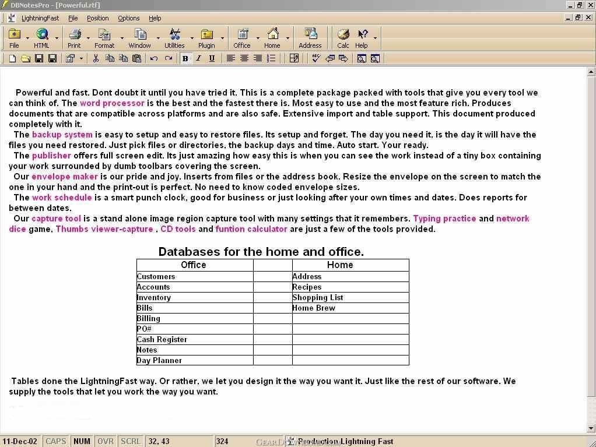This screenshot has width=596, height=447.
Task: Toggle Bold formatting button
Action: [185, 58]
